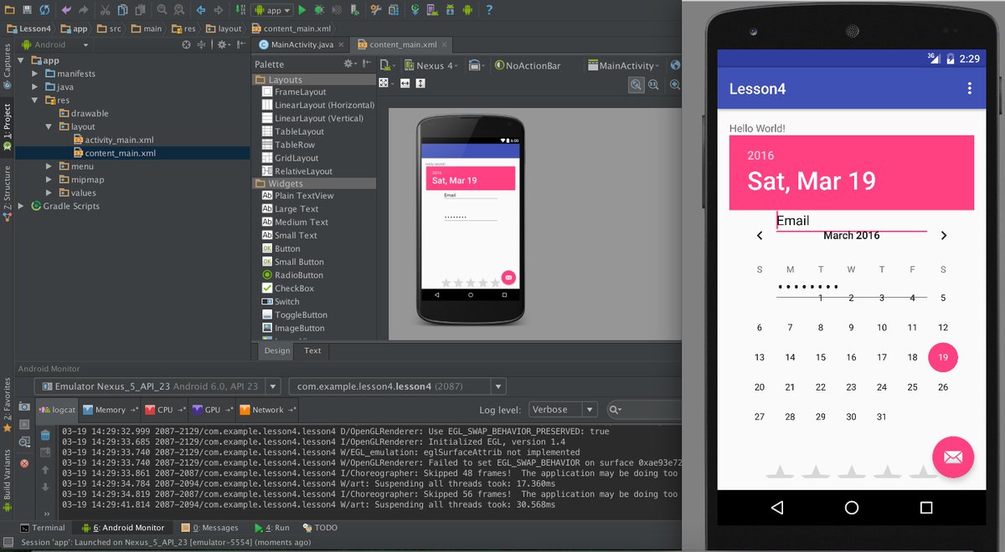Click red Terminate application icon

point(24,463)
